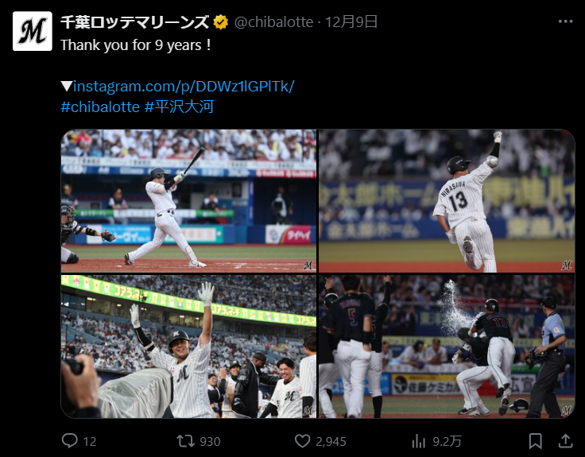Open the water splash celebration photo

pos(447,347)
